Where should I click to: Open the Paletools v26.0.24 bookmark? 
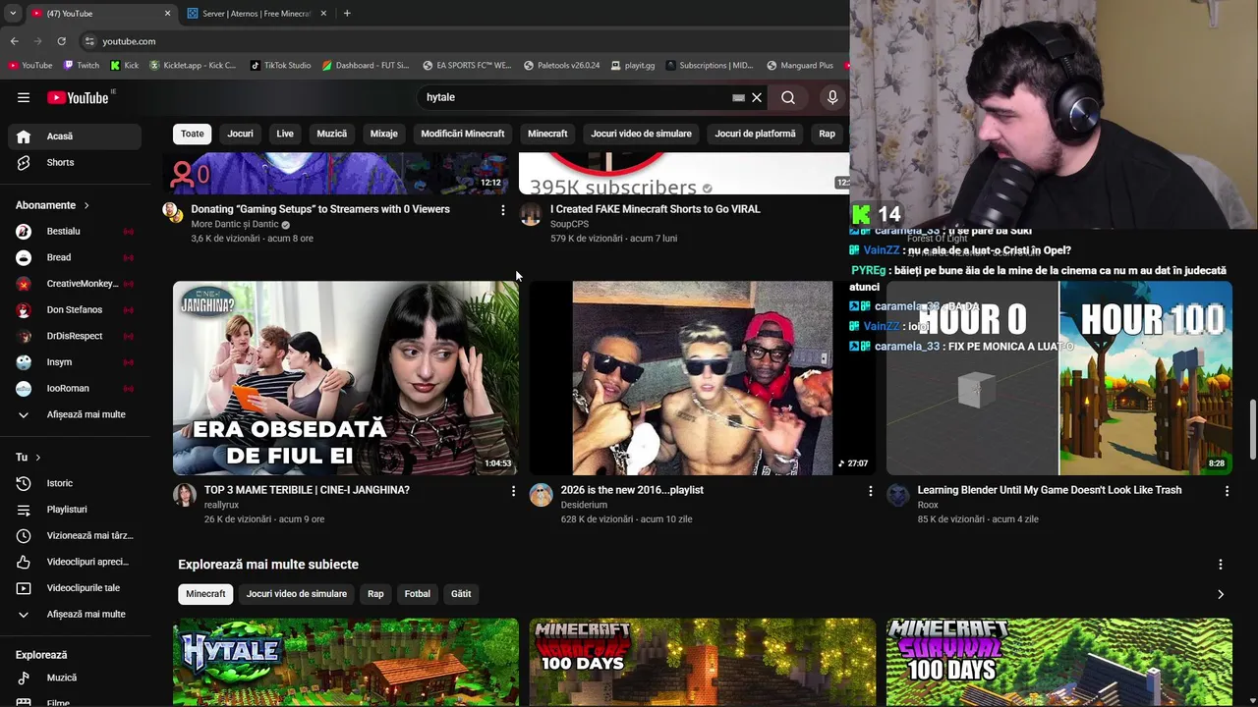point(561,66)
